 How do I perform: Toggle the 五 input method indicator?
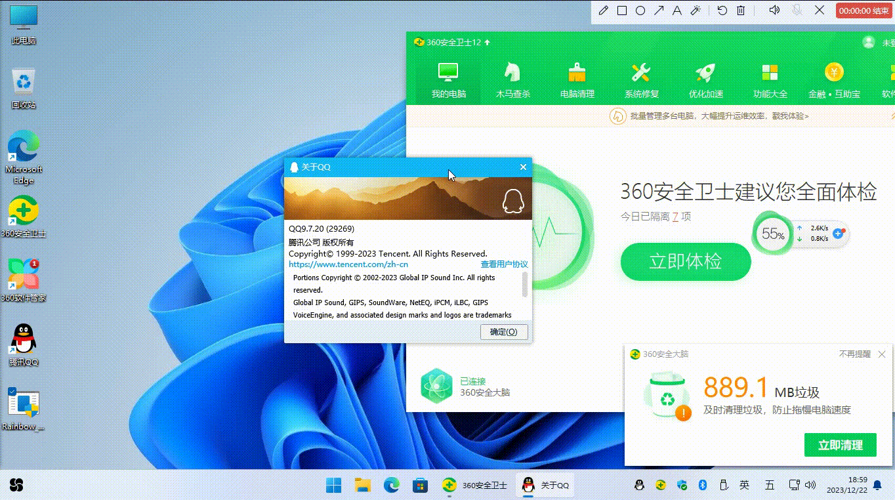pyautogui.click(x=770, y=486)
